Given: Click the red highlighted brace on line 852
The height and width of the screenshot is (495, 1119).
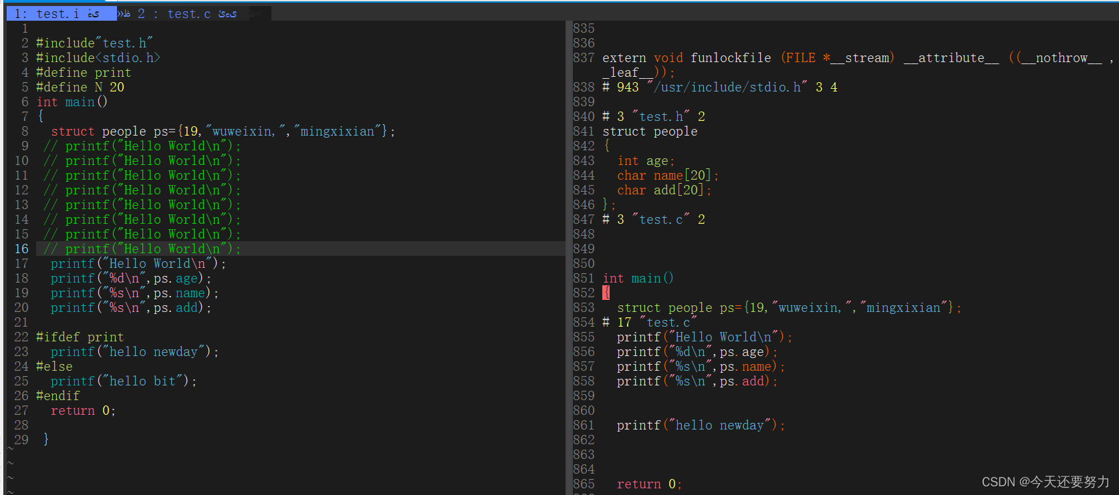Looking at the screenshot, I should tap(606, 293).
